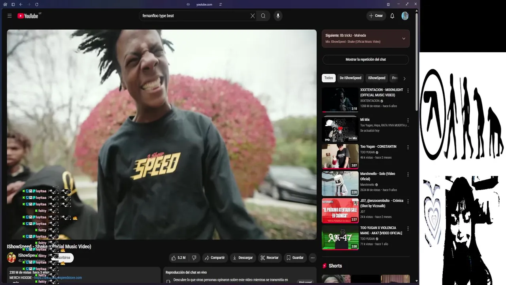Start voice search with the microphone icon
The image size is (506, 285).
pos(278,16)
